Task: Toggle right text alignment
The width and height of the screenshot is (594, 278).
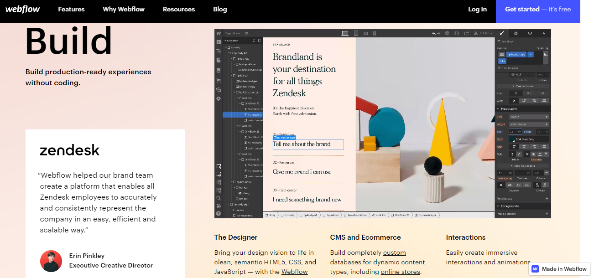Action: (x=534, y=146)
